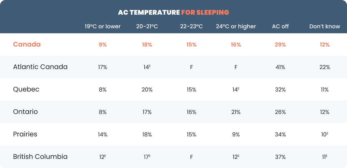Click the Ontario row label
Image resolution: width=347 pixels, height=168 pixels.
click(26, 112)
